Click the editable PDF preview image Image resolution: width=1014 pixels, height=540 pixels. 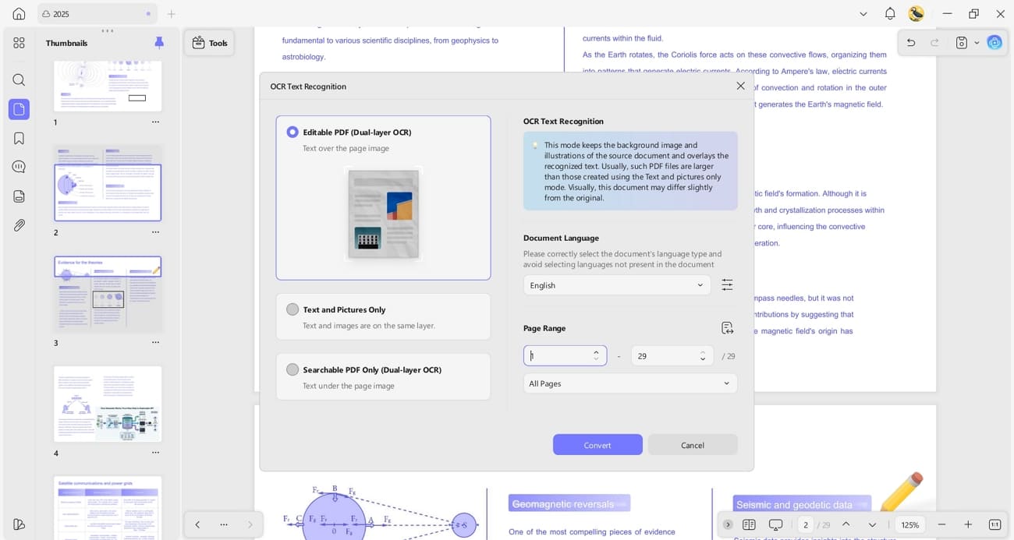pos(383,214)
